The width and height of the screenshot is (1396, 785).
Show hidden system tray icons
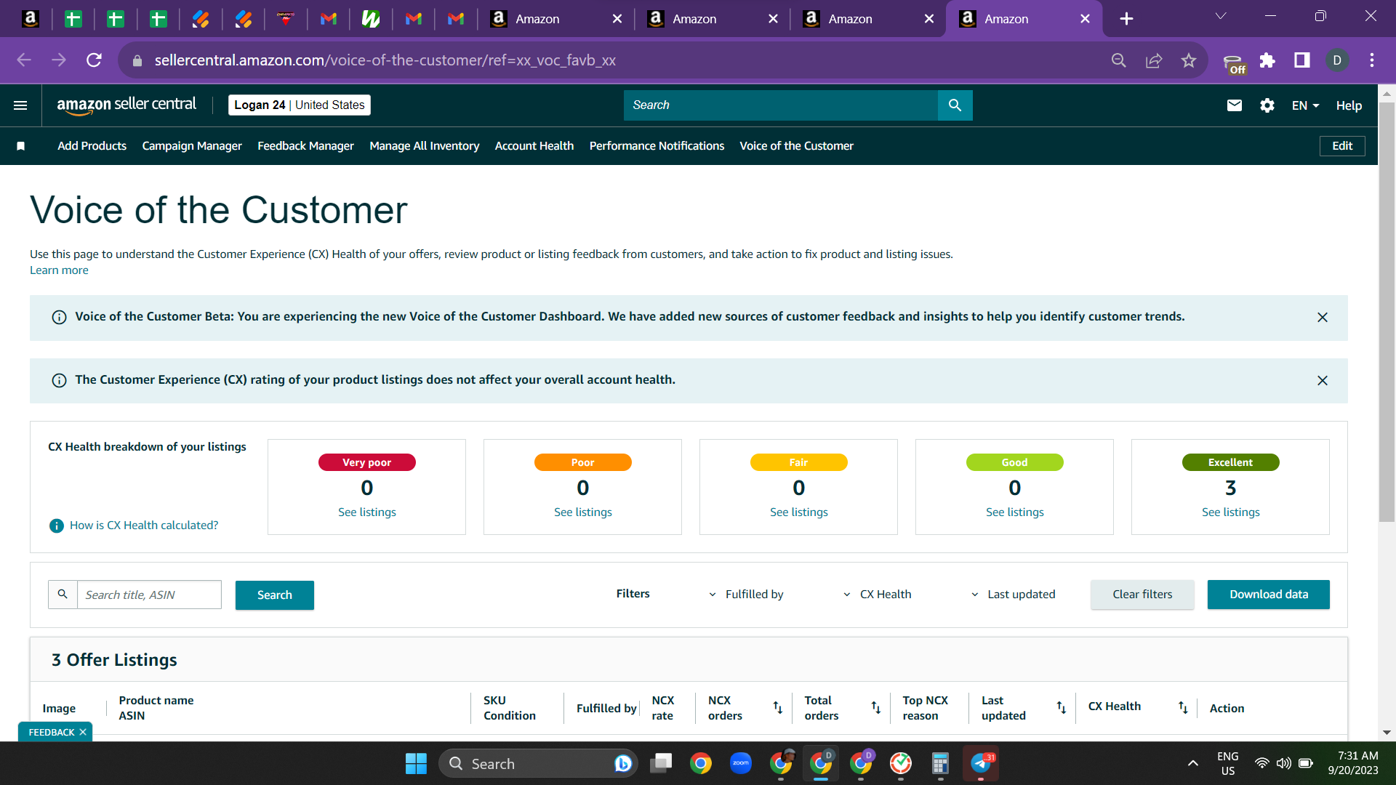pyautogui.click(x=1193, y=763)
